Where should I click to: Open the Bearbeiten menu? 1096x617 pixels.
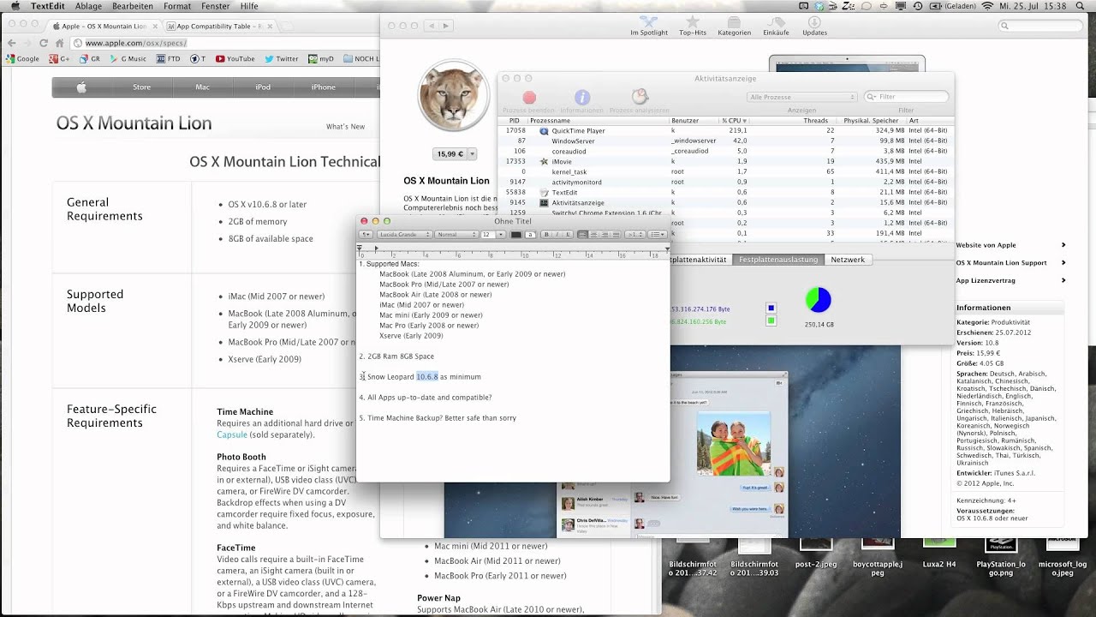[133, 6]
